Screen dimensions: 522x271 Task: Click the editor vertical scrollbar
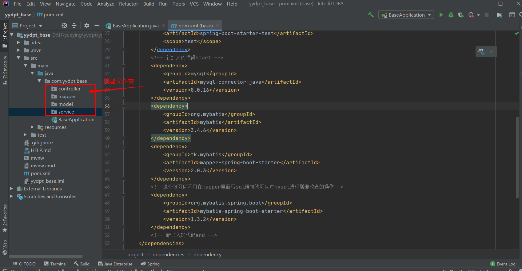click(517, 157)
